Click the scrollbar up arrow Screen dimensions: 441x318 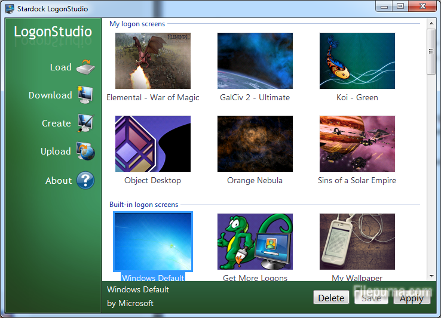pyautogui.click(x=431, y=23)
